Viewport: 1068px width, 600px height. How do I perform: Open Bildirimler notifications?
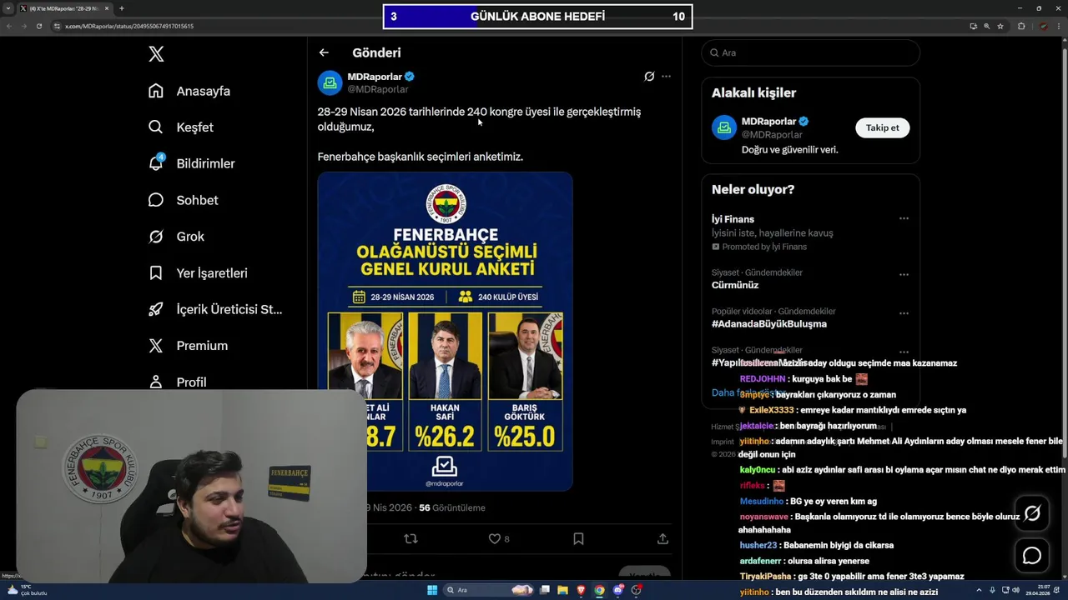[x=192, y=163]
